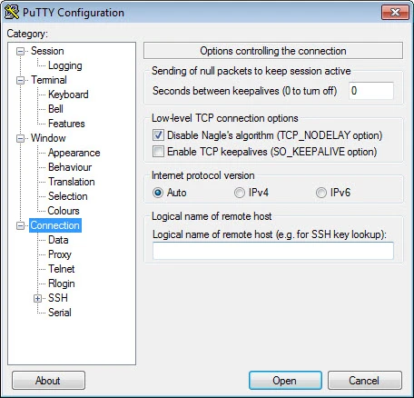Image resolution: width=414 pixels, height=398 pixels.
Task: Focus seconds between keepalives field
Action: point(371,91)
